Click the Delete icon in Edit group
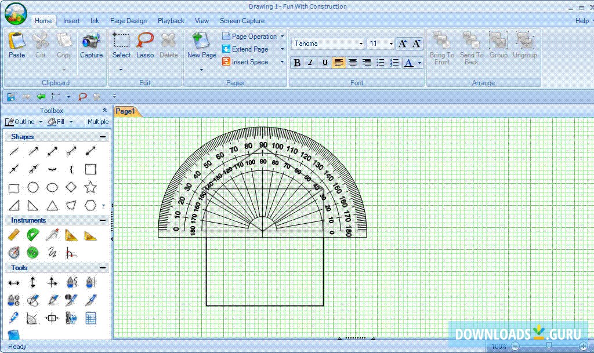Viewport: 594px width, 353px height. click(x=169, y=41)
